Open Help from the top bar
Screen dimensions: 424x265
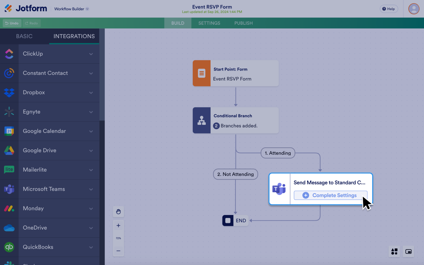coord(389,9)
